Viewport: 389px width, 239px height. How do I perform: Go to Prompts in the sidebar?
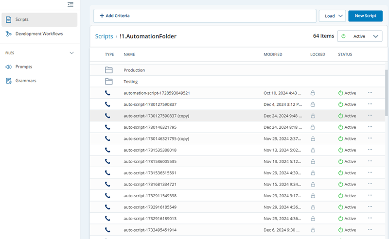[x=23, y=67]
